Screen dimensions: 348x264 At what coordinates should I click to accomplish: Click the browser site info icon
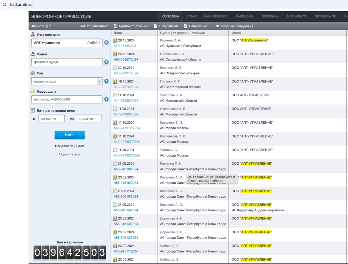5,5
